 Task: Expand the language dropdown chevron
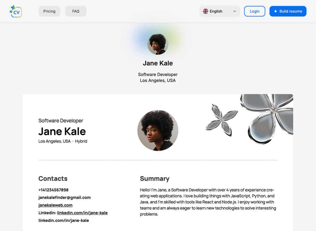tap(234, 11)
